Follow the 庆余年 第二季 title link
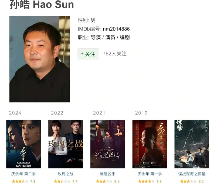This screenshot has height=186, width=214. tap(23, 174)
